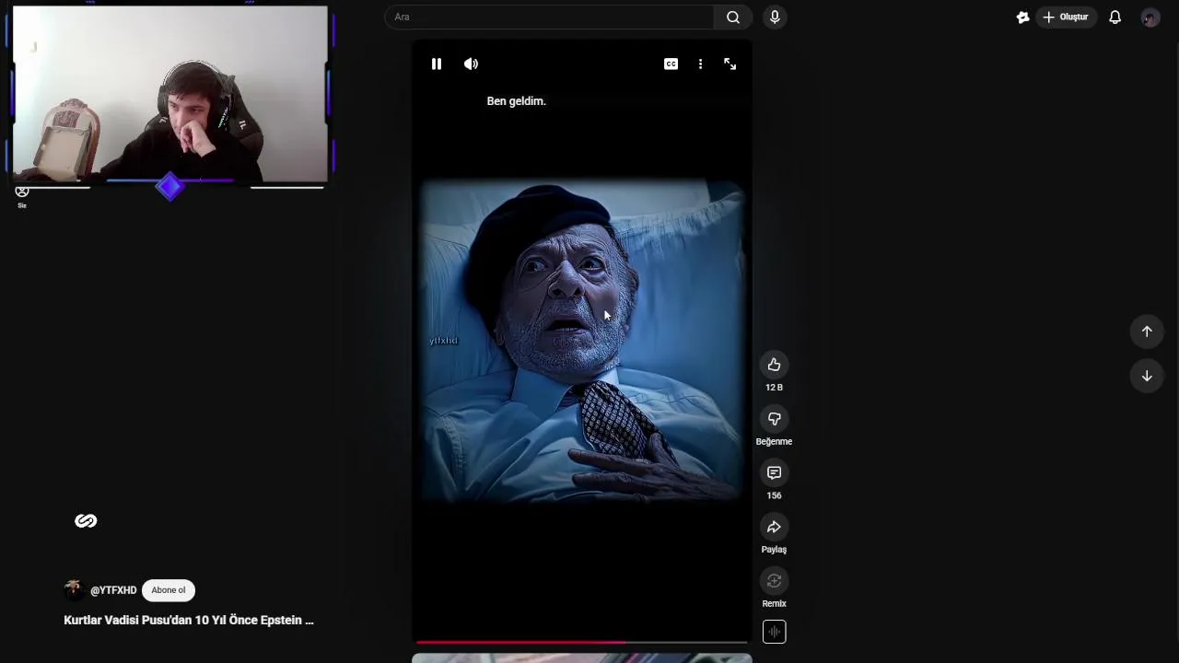Seek on the red video progress bar

click(x=581, y=642)
